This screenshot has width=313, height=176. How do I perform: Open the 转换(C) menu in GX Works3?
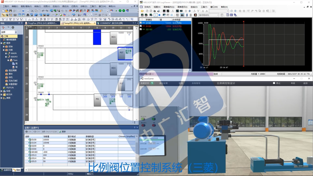pyautogui.click(x=37, y=6)
